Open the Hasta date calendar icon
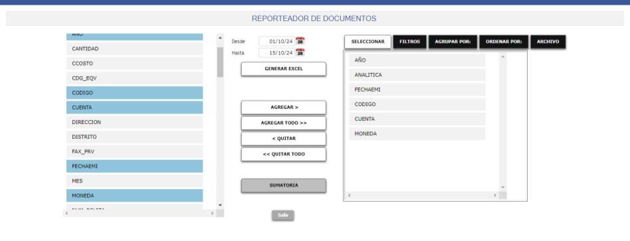 pos(300,52)
